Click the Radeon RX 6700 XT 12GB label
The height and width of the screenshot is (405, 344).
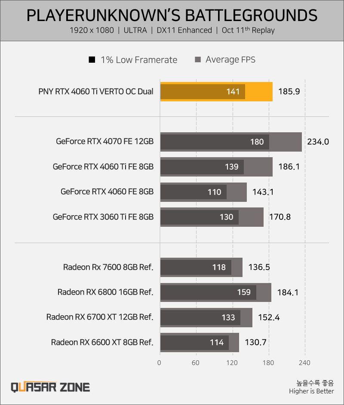pyautogui.click(x=100, y=317)
